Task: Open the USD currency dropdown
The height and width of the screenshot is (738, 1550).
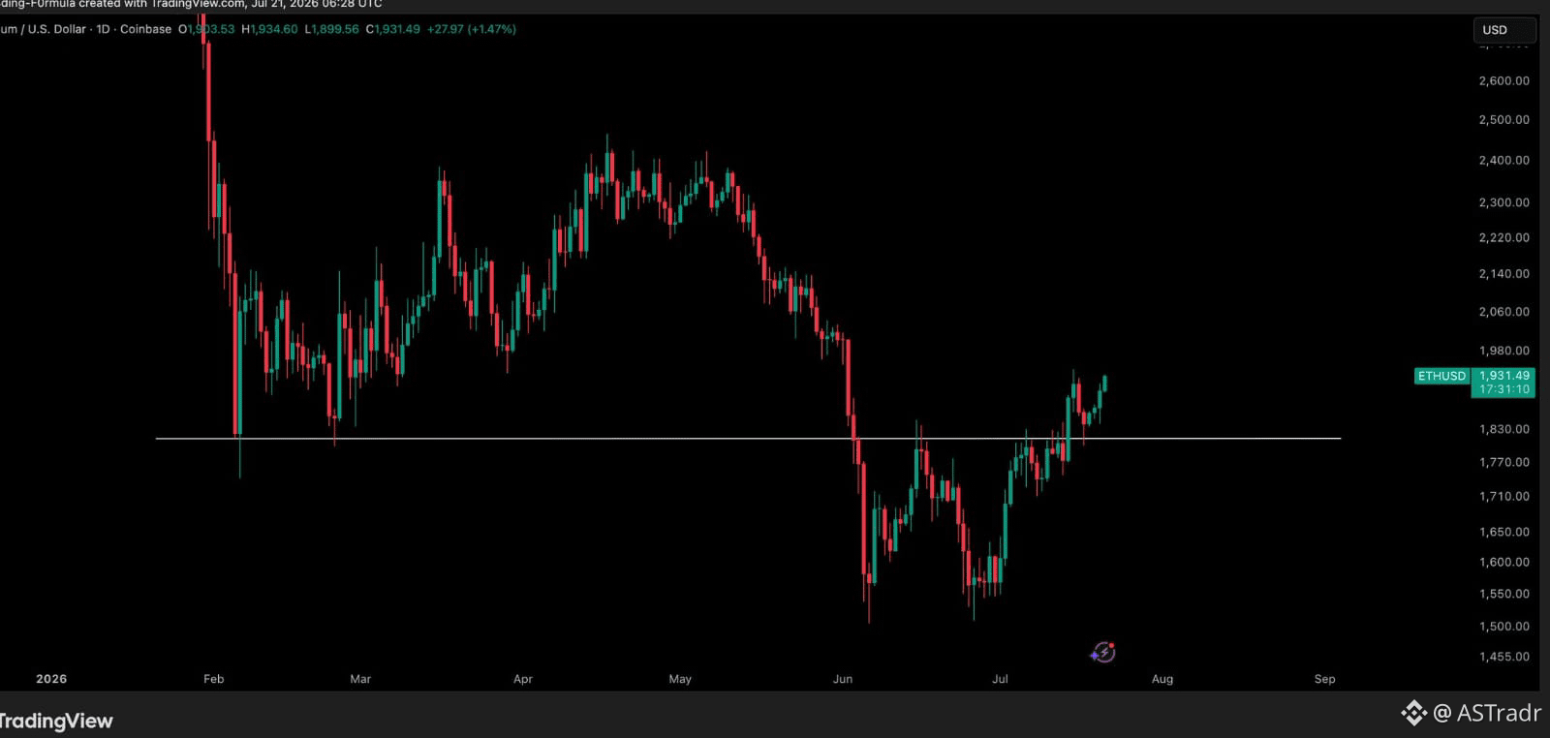Action: pos(1503,30)
